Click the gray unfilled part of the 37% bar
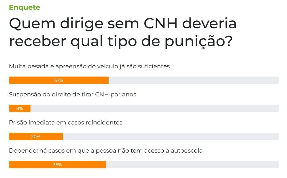 [x=194, y=80]
